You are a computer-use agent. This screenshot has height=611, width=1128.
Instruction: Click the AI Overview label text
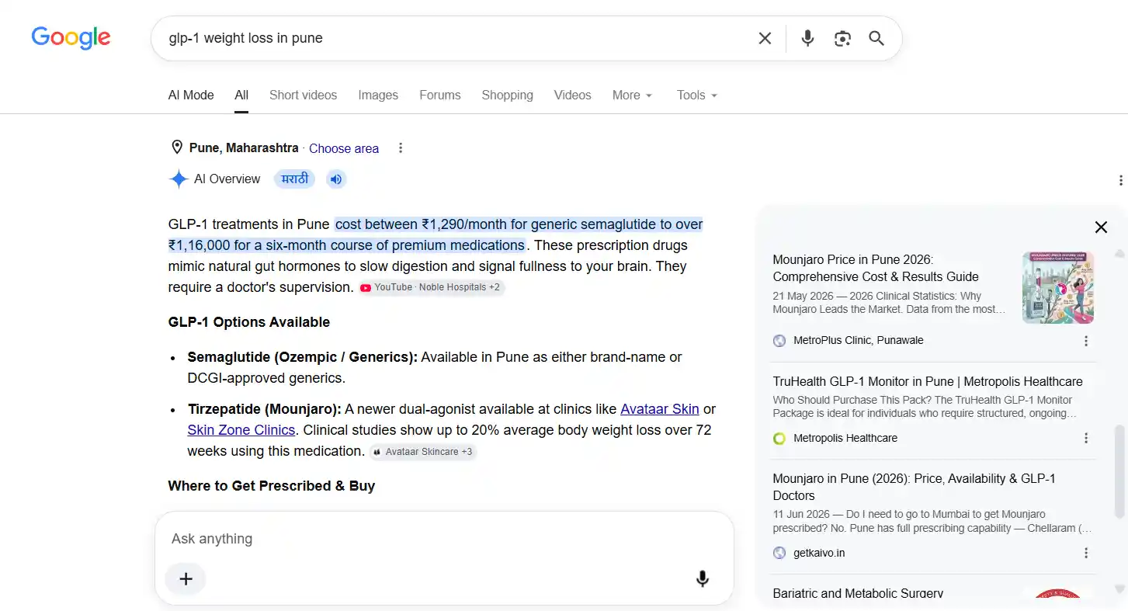pyautogui.click(x=227, y=179)
